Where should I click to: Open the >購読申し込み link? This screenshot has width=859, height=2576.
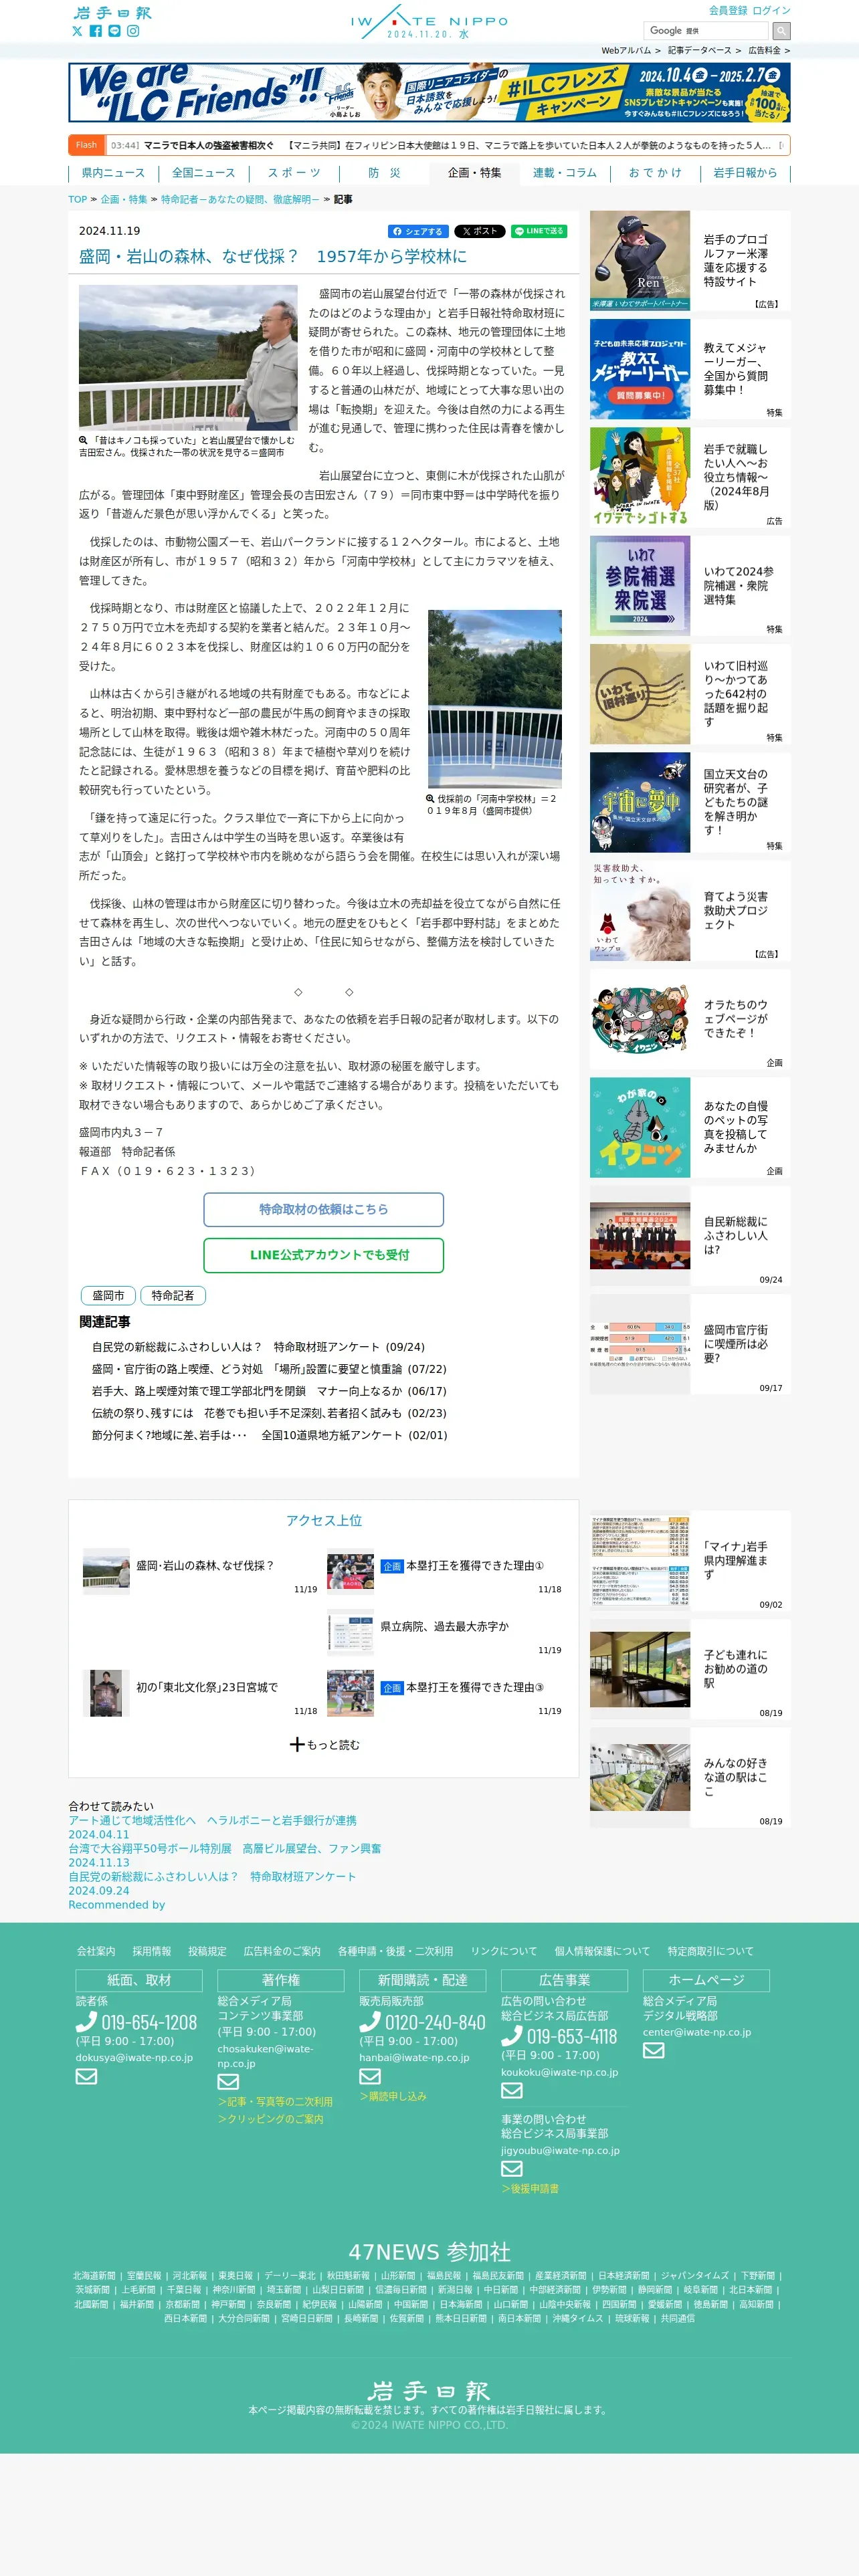[393, 2096]
